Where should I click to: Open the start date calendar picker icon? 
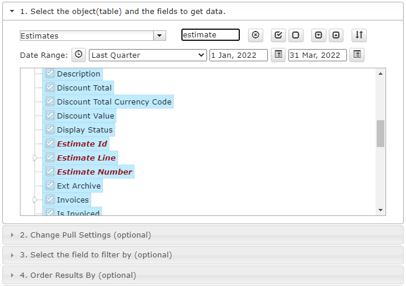click(278, 55)
